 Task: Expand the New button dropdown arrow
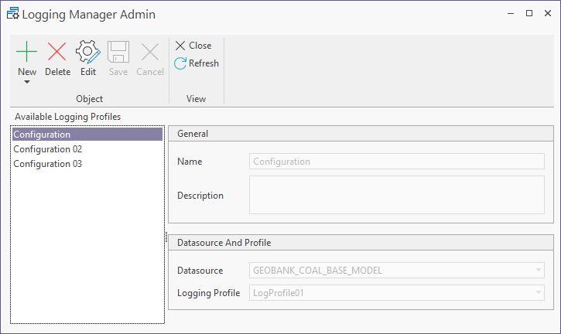[x=27, y=81]
